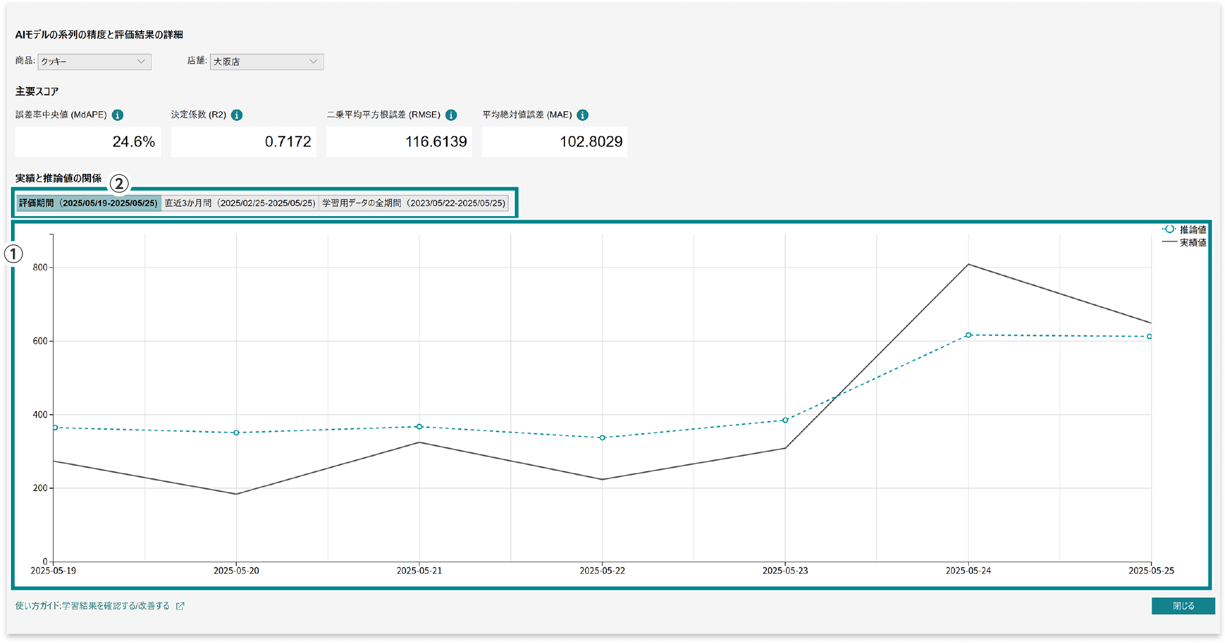Click the R2 coefficient info icon
Viewport: 1225px width, 643px height.
pos(237,115)
